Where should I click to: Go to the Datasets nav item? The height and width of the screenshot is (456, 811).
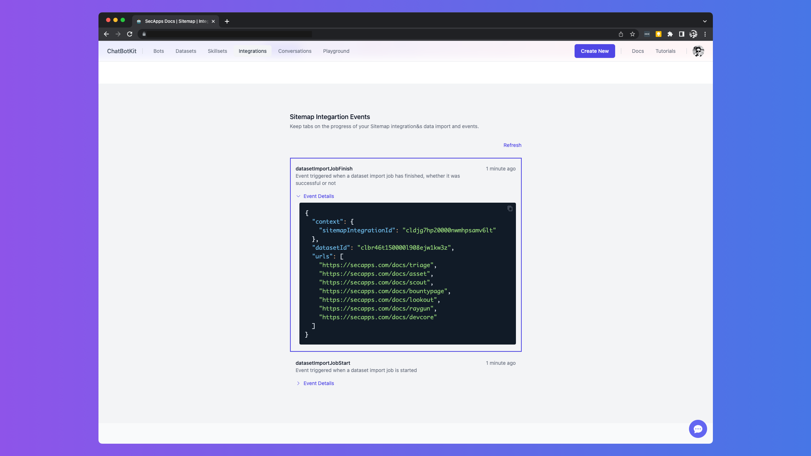186,51
